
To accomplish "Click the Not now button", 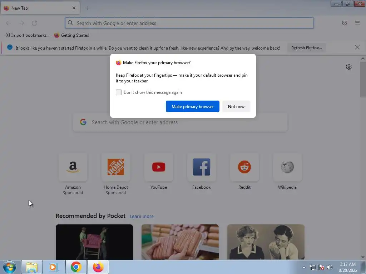I will pos(236,106).
